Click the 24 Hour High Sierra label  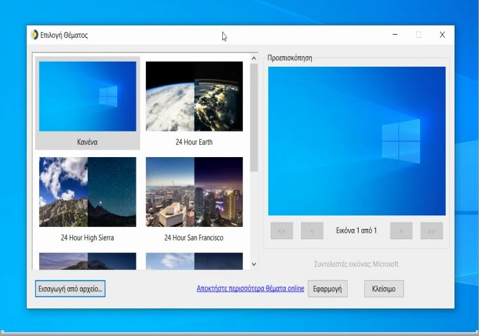point(87,238)
